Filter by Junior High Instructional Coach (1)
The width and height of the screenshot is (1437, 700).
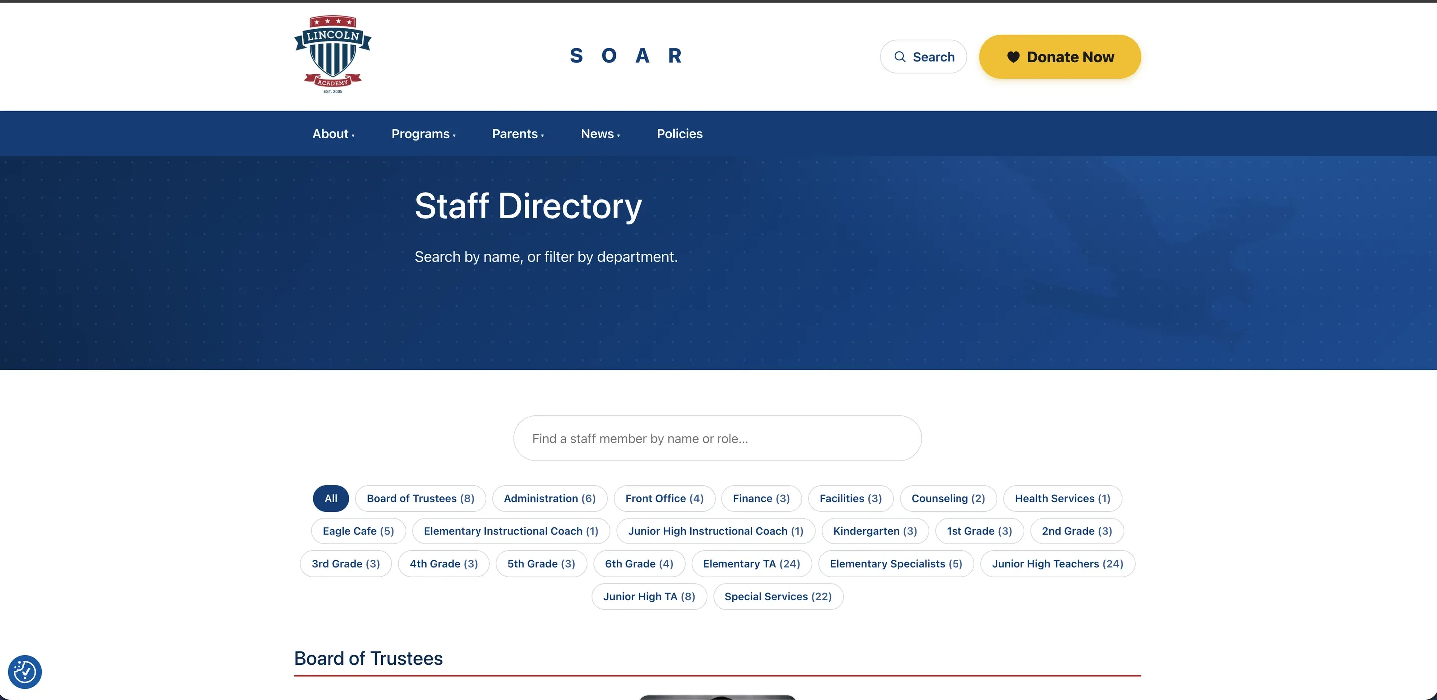(716, 531)
